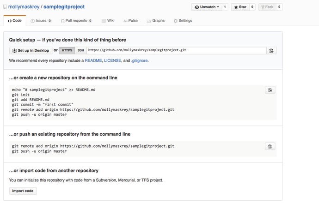This screenshot has height=203, width=319.
Task: Click the Import code button
Action: point(23,191)
